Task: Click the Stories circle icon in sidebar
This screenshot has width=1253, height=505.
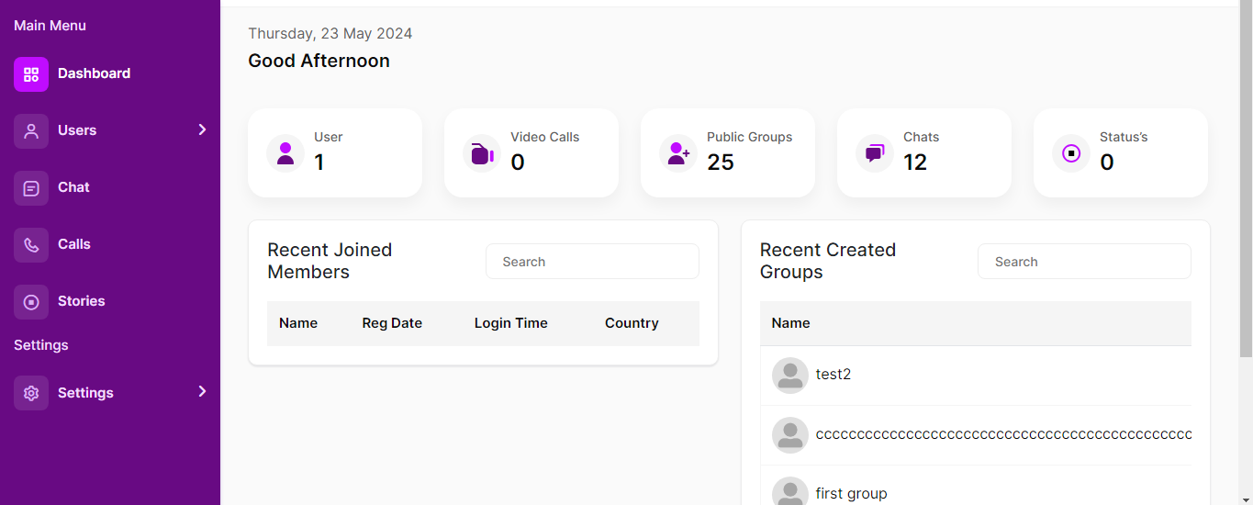Action: pyautogui.click(x=31, y=302)
